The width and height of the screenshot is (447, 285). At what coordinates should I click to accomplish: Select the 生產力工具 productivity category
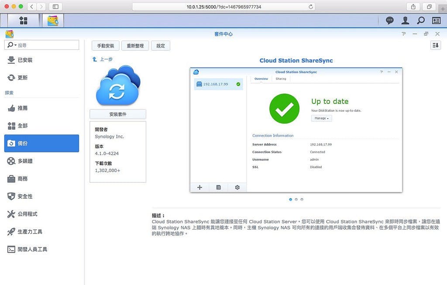41,232
